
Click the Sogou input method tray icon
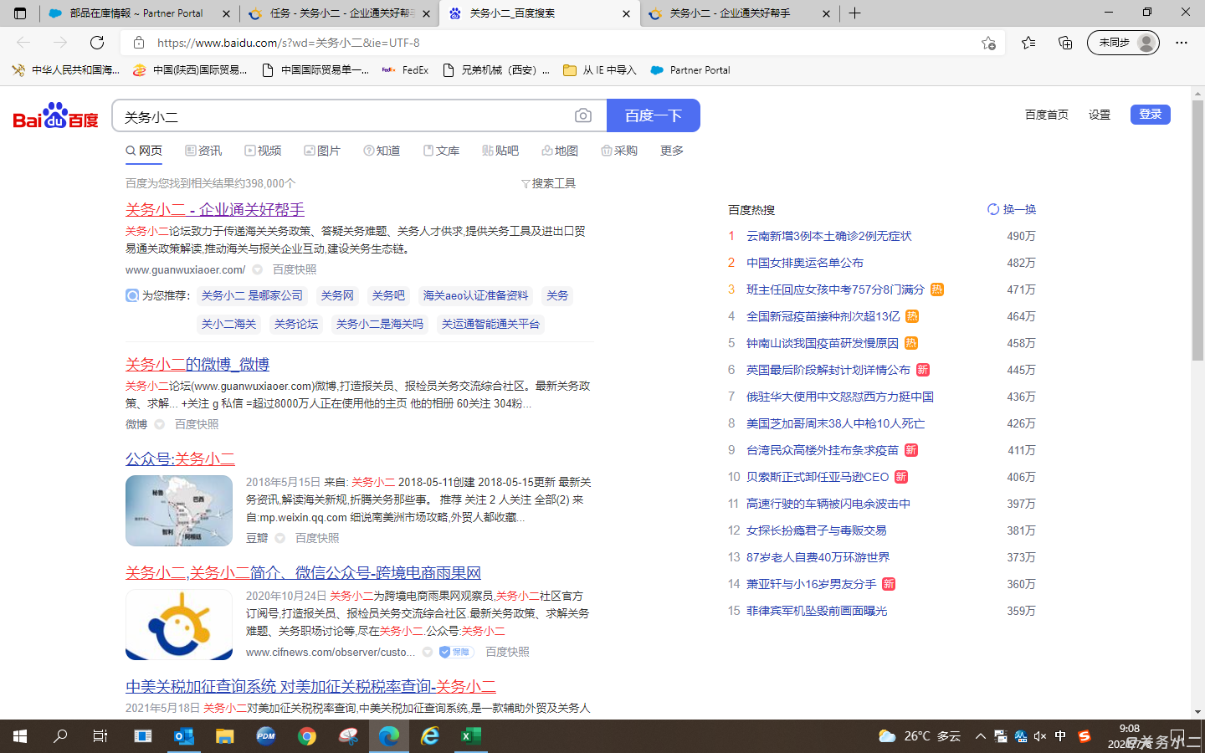(1084, 736)
